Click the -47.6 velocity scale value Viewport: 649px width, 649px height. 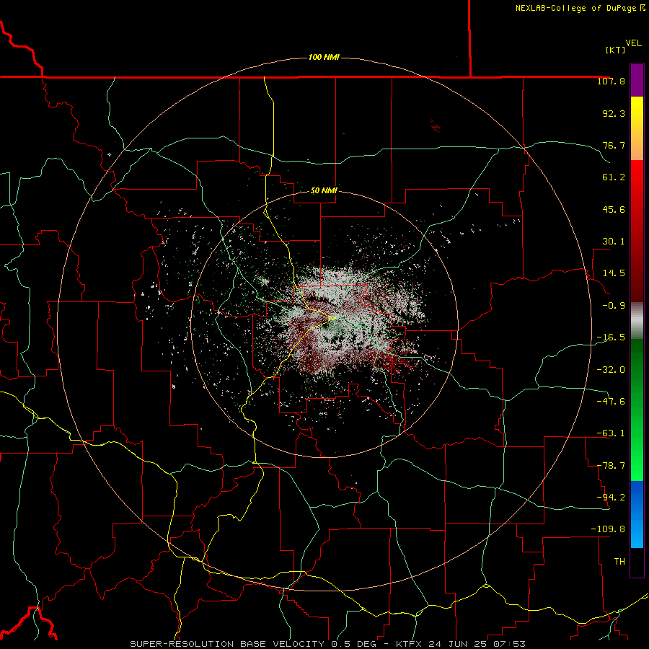point(611,401)
